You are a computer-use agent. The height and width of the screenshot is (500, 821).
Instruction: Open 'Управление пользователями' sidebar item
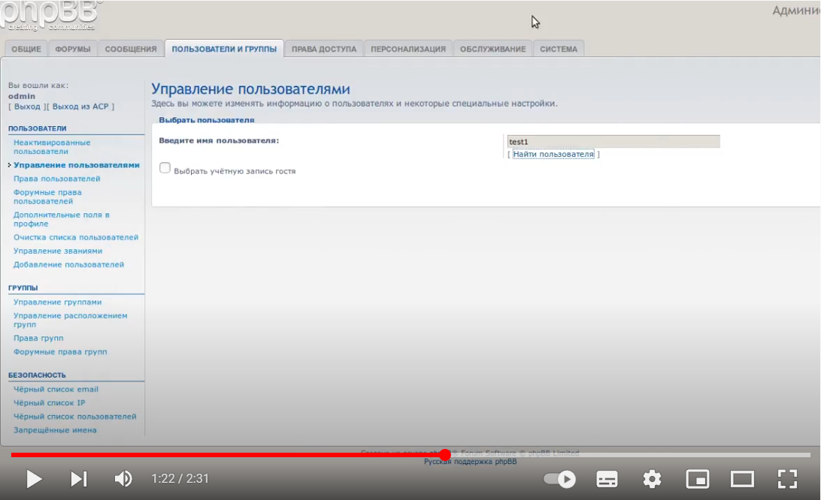[x=77, y=164]
